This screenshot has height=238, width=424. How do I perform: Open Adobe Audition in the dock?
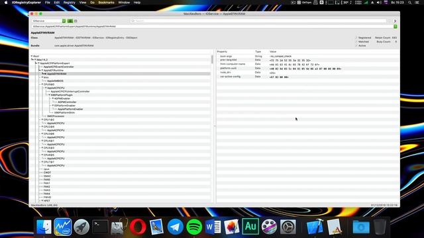(x=250, y=227)
